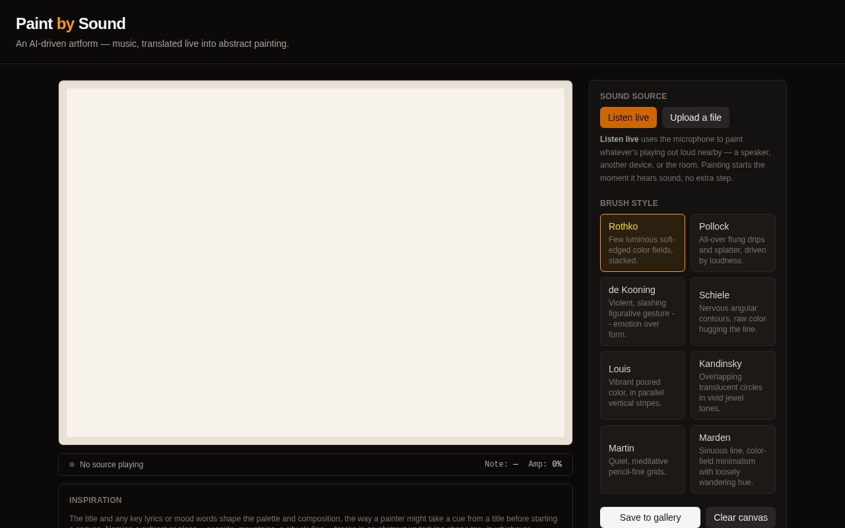Click the Note readout in status bar
Viewport: 845px width, 528px height.
[x=501, y=465]
